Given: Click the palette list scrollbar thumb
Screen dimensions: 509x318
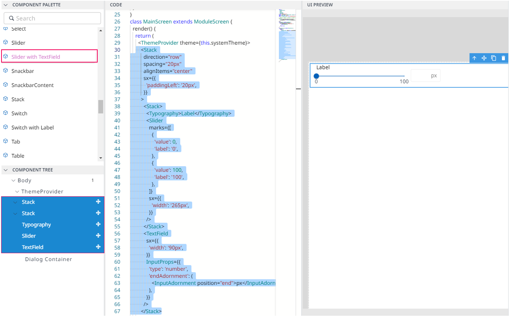Looking at the screenshot, I should (101, 107).
